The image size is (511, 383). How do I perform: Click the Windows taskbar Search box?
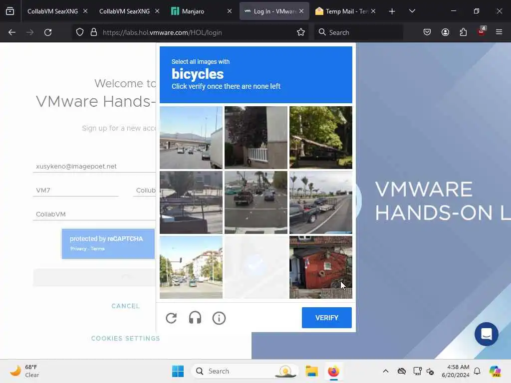point(245,371)
